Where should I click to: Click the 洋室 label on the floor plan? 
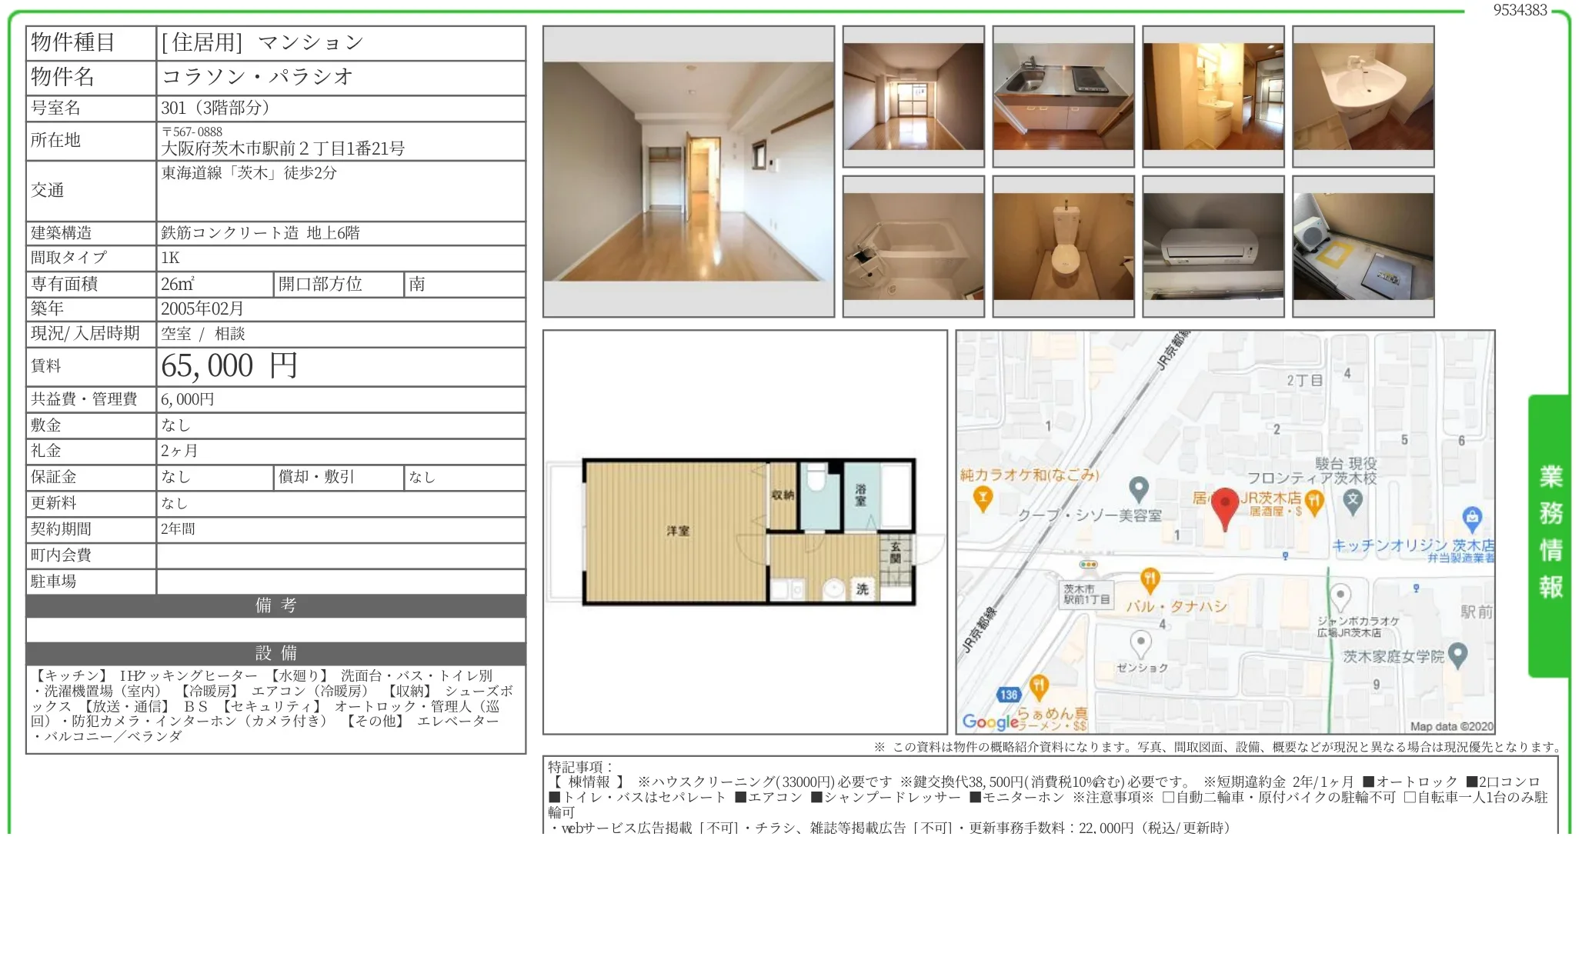[x=678, y=531]
